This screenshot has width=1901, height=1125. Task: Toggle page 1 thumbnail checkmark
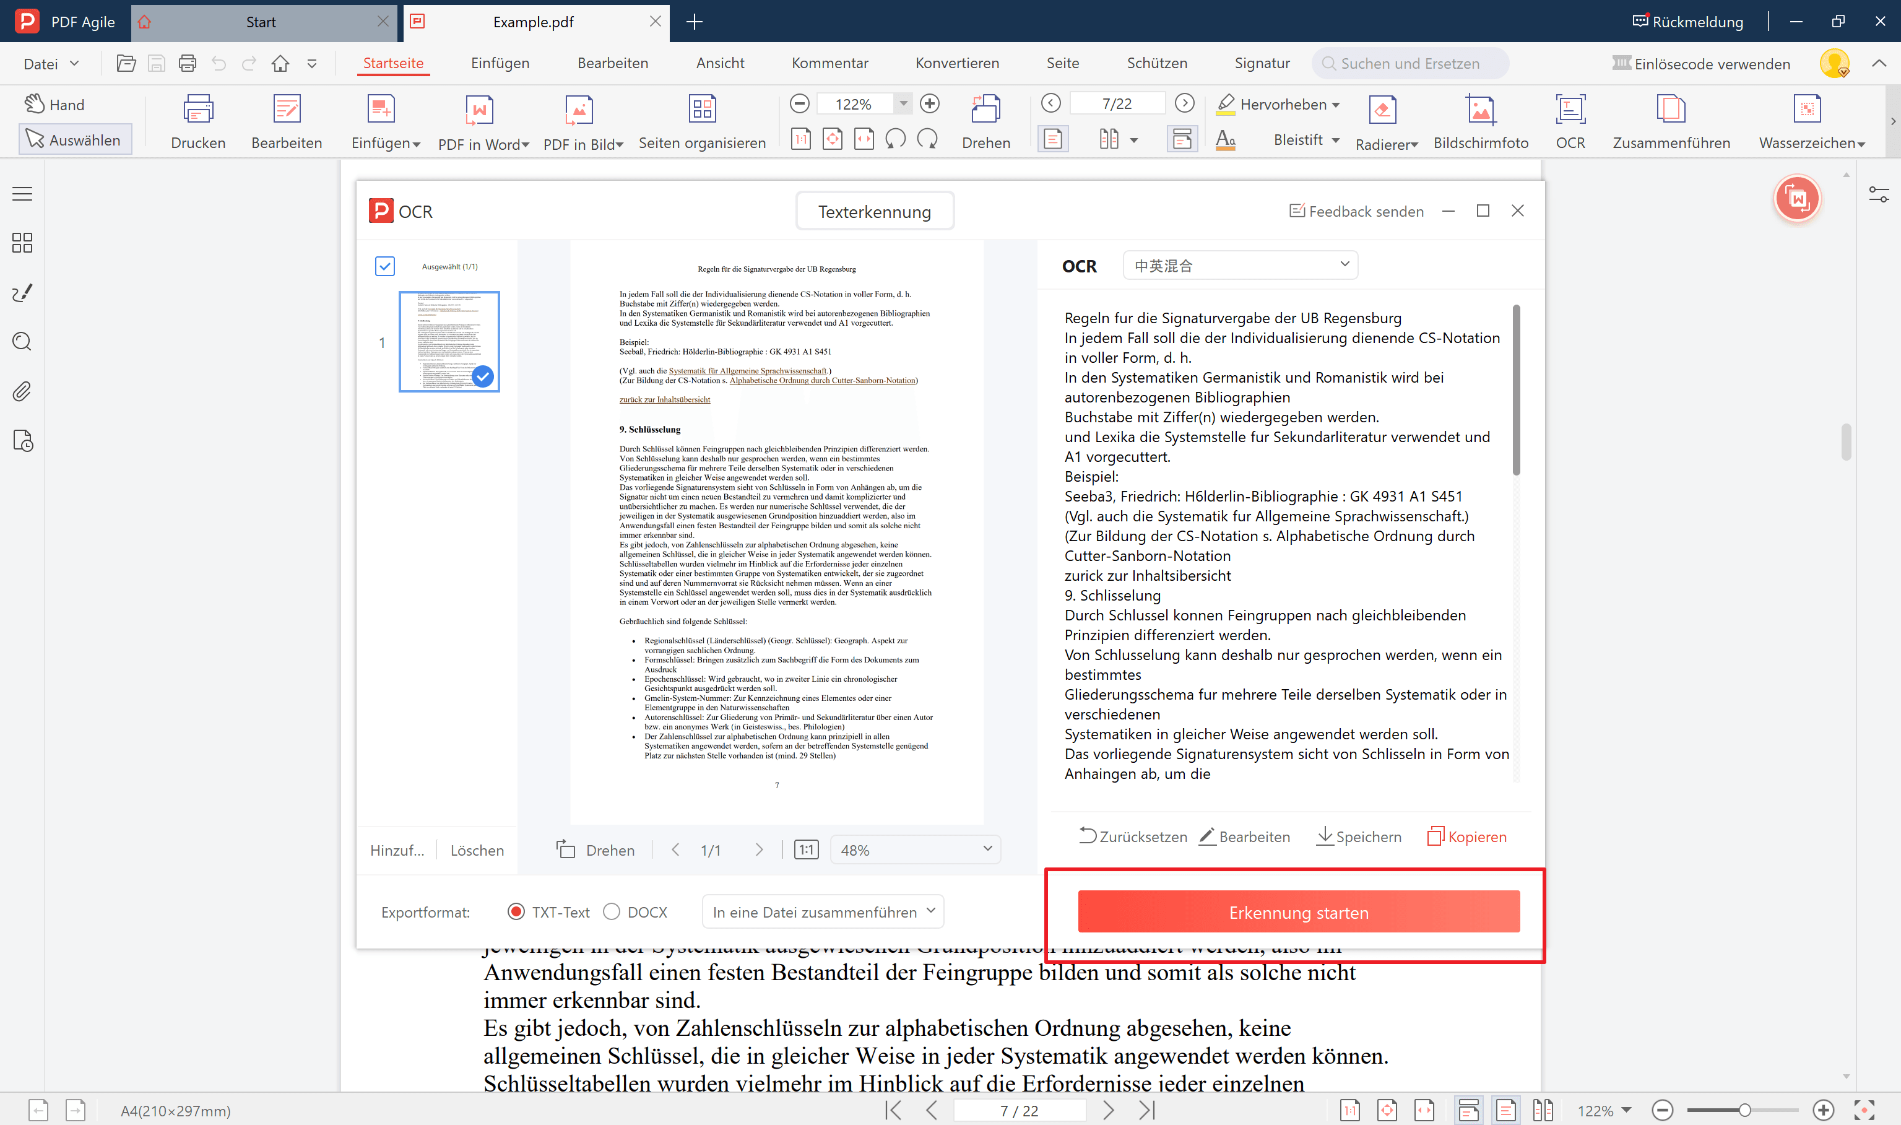click(483, 376)
